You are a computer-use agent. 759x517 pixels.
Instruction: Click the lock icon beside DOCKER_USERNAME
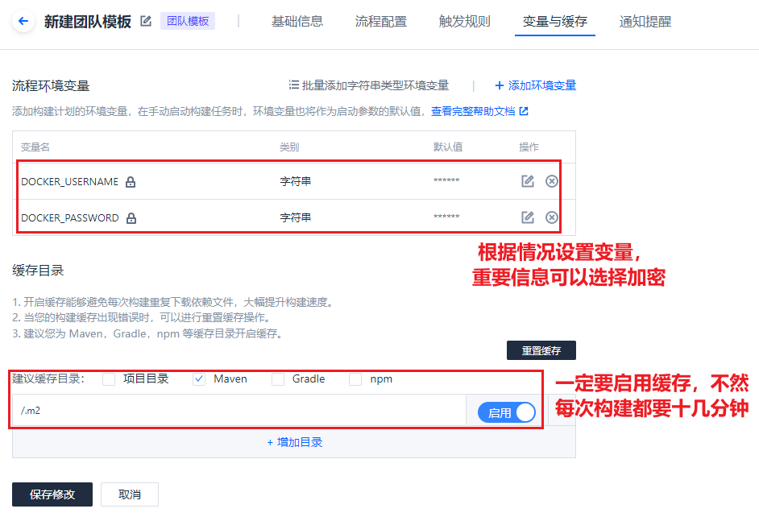pyautogui.click(x=131, y=182)
